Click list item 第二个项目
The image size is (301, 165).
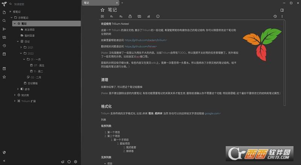pyautogui.click(x=114, y=136)
